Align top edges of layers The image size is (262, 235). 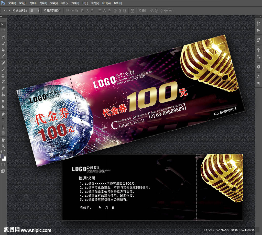pos(67,11)
